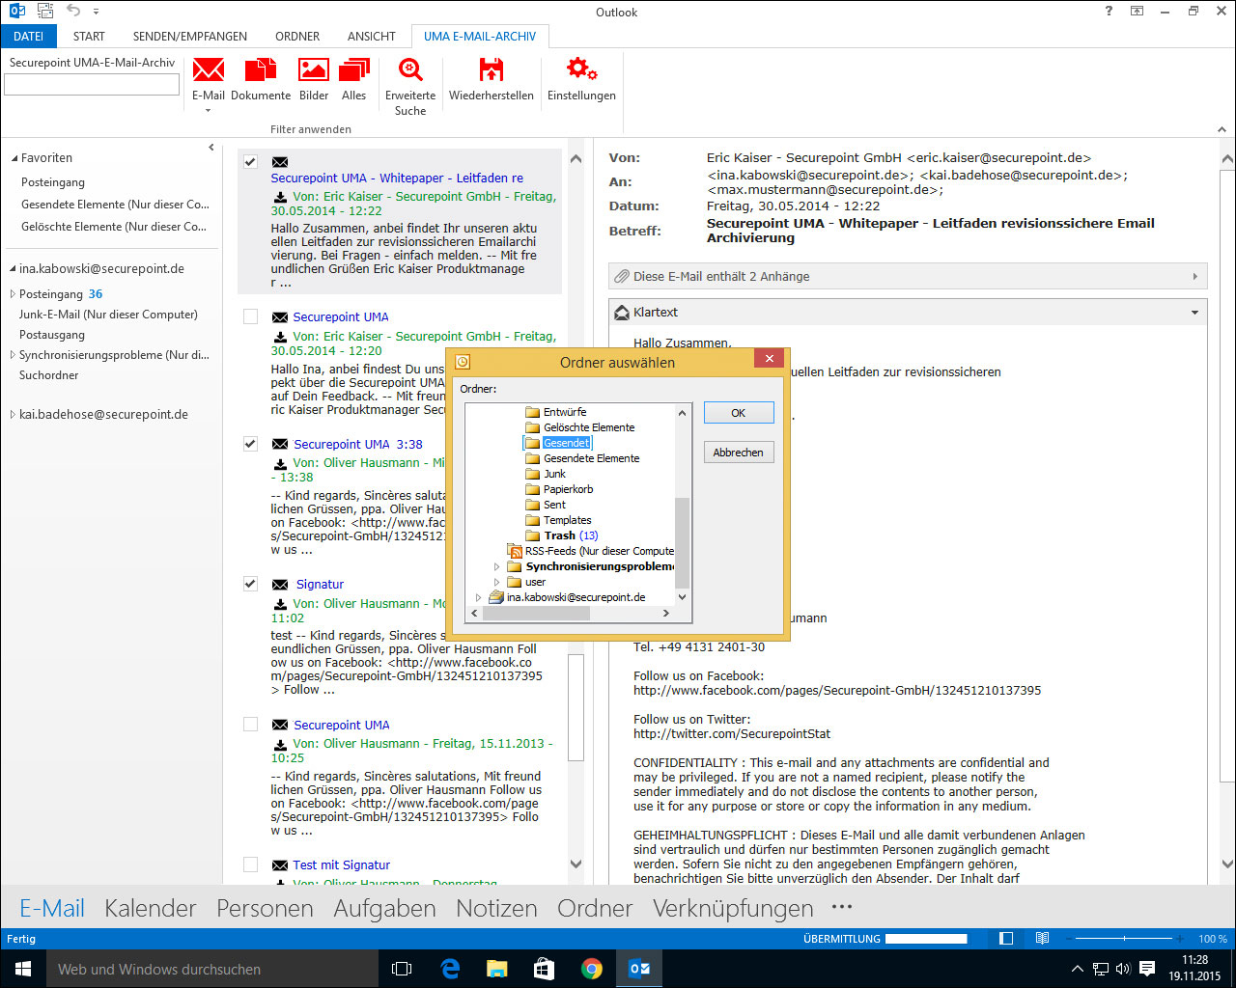Click download icon of 12:22 mail
Viewport: 1236px width, 988px height.
pyautogui.click(x=280, y=197)
